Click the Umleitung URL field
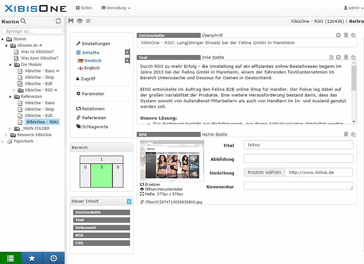Screen dimensions: 364x264 click(319, 173)
